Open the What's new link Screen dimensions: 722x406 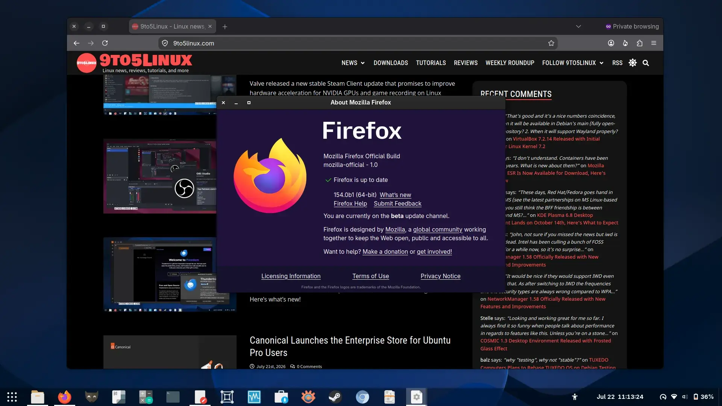pyautogui.click(x=395, y=195)
